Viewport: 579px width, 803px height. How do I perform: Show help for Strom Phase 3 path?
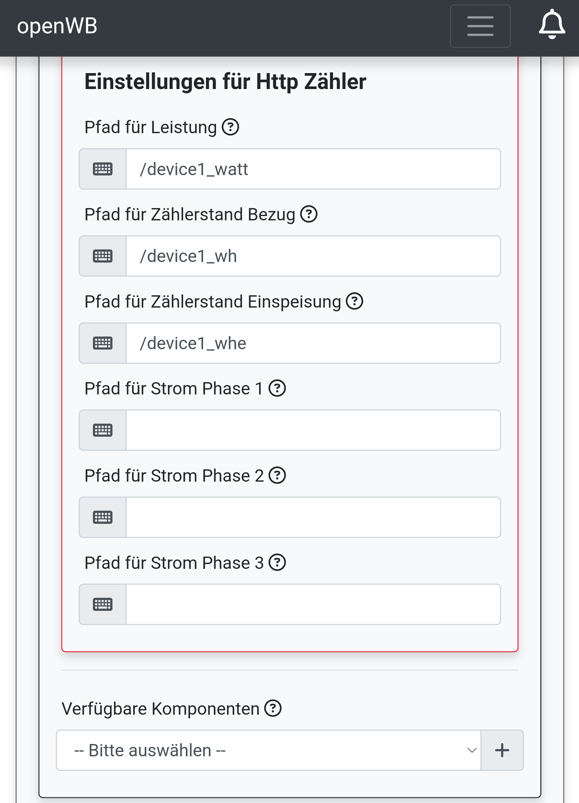tap(277, 563)
